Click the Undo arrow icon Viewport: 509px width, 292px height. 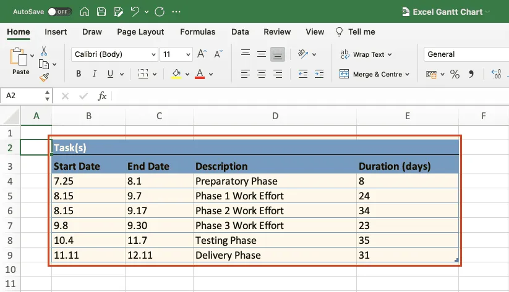point(135,12)
